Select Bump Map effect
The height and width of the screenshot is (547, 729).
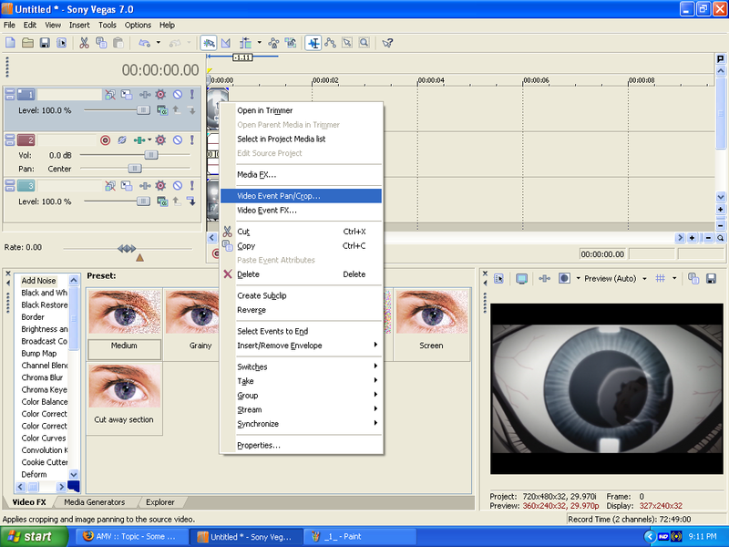[39, 353]
